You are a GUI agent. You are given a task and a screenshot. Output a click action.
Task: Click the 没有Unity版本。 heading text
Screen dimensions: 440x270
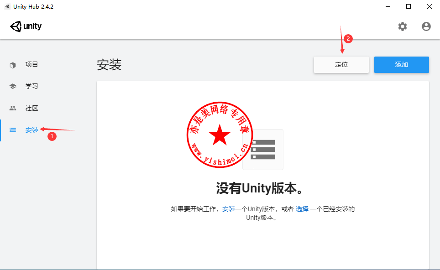coord(260,188)
